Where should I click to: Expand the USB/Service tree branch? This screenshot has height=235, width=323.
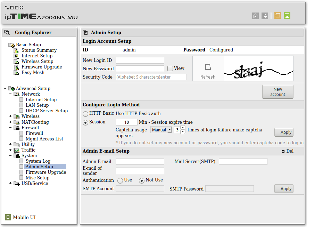click(x=10, y=183)
